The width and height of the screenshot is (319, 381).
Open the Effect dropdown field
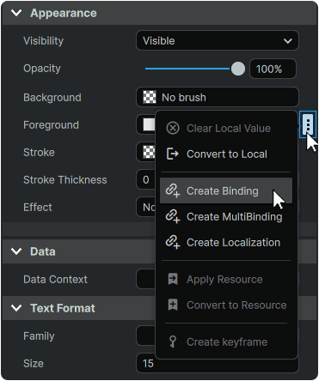click(145, 207)
